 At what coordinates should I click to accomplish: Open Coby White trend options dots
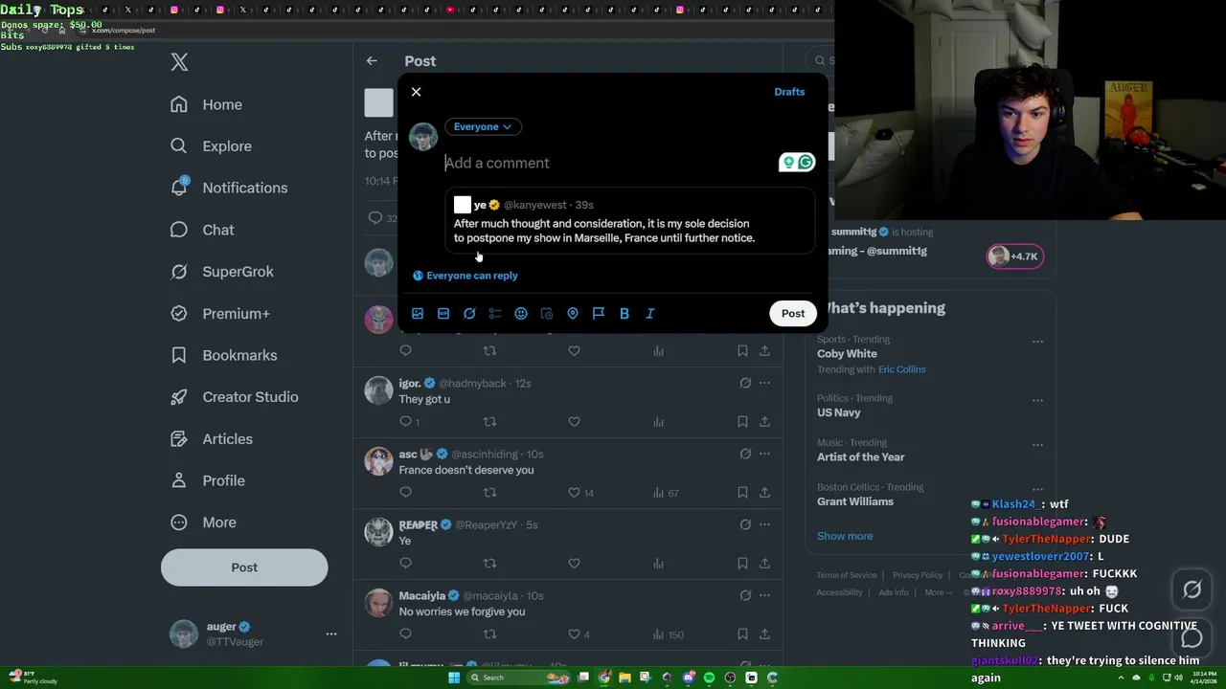point(1037,341)
